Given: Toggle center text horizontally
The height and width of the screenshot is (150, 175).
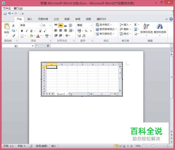Looking at the screenshot, I should pyautogui.click(x=60, y=30).
